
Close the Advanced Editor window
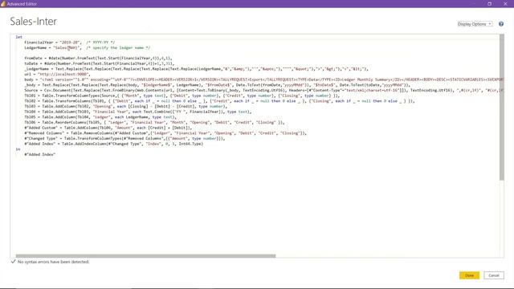point(505,3)
